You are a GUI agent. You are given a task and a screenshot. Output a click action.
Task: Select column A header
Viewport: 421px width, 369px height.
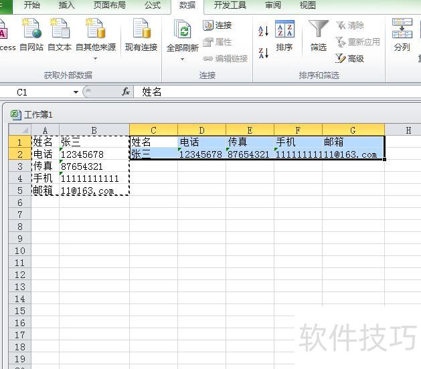(45, 130)
